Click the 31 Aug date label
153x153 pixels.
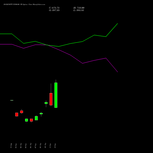tap(11, 146)
